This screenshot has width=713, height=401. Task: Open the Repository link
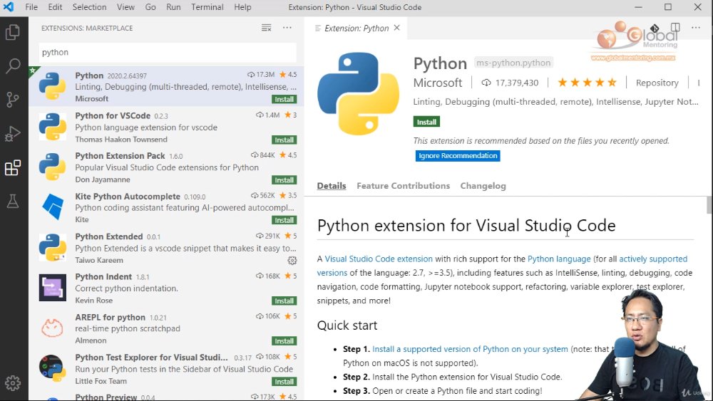(657, 83)
